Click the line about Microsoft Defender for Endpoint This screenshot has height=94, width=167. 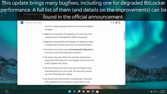(69, 42)
